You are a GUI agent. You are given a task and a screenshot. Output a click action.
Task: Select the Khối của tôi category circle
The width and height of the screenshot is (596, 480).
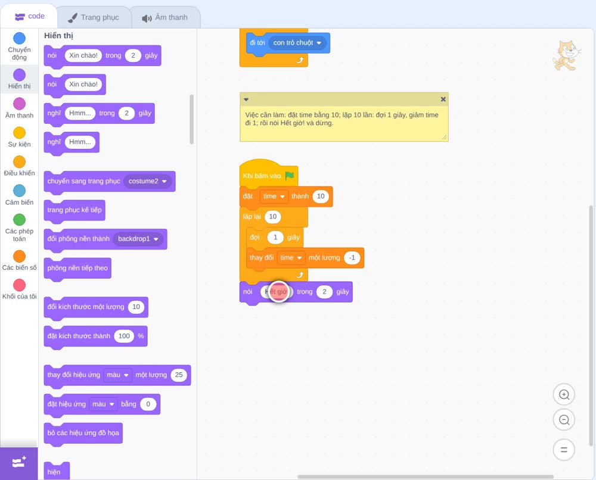coord(20,285)
